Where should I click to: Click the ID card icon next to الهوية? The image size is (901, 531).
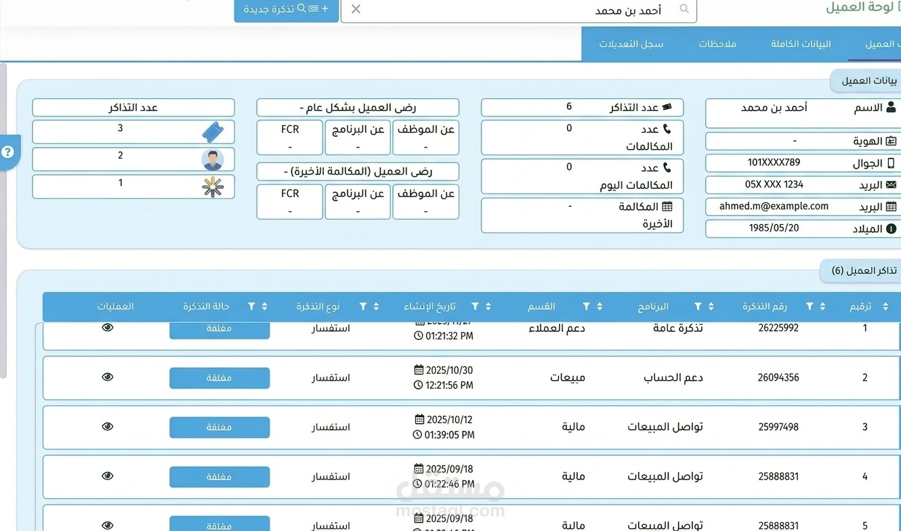[891, 141]
